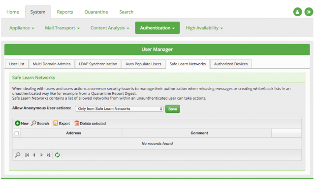
Task: Click the logout arrow icon
Action: click(x=309, y=12)
